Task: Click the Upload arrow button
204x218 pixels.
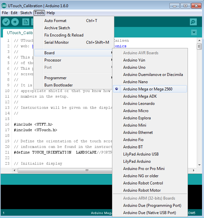Action: coord(15,22)
